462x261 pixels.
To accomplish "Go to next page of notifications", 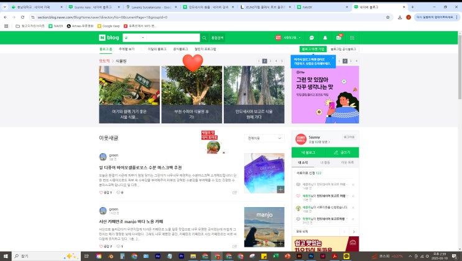I will (x=354, y=232).
